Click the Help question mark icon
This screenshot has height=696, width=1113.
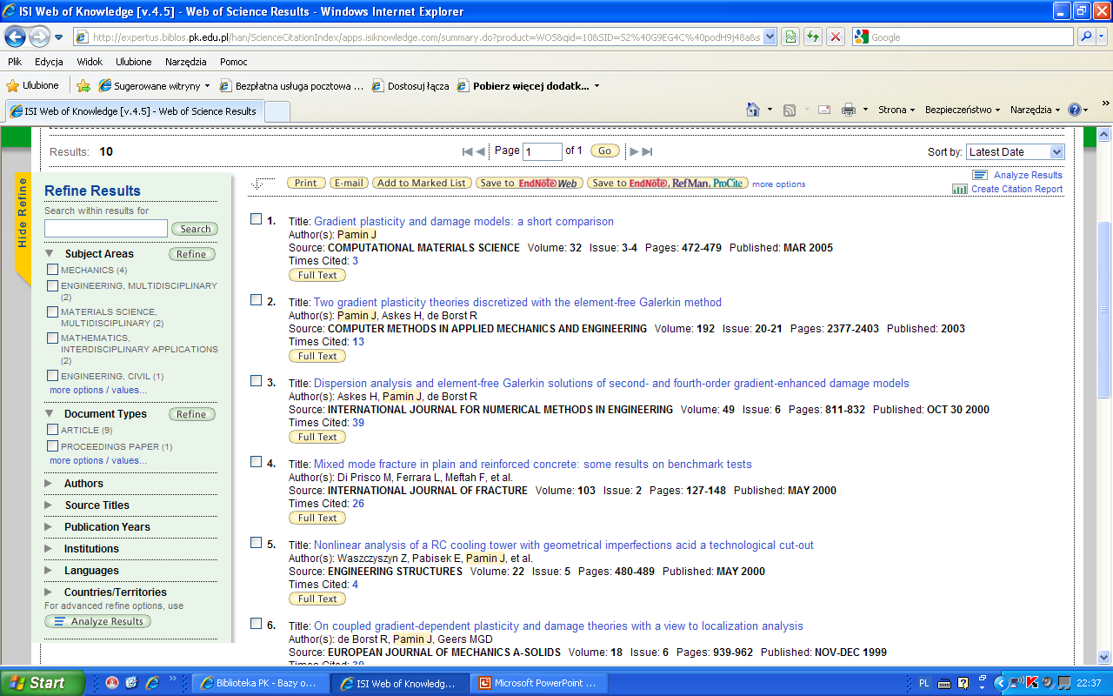(1075, 110)
